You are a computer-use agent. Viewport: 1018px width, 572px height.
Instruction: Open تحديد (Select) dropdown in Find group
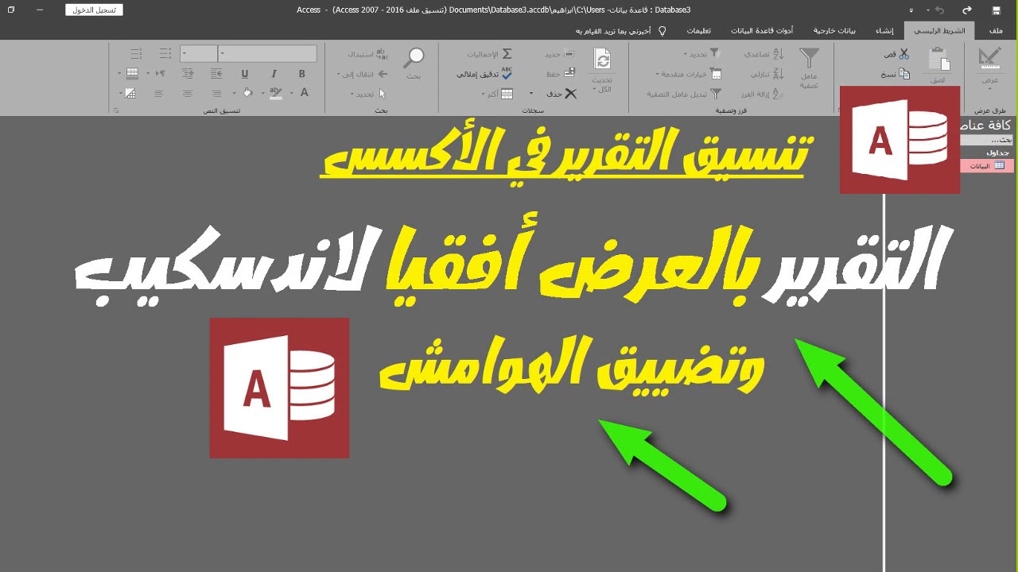367,94
